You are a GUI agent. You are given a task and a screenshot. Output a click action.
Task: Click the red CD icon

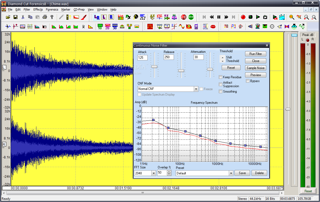click(x=184, y=17)
